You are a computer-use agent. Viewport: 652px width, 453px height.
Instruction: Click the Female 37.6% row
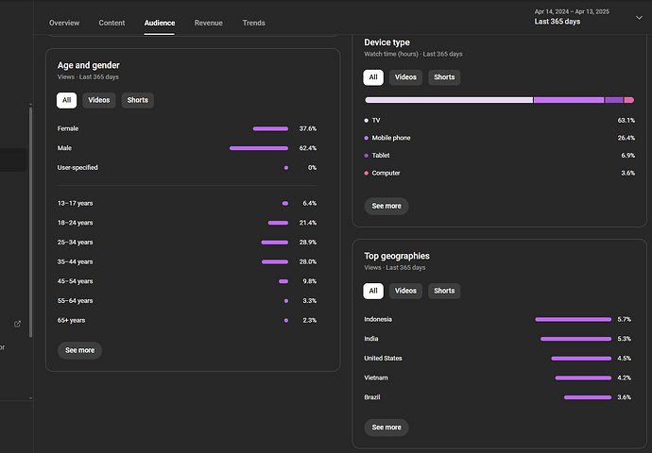point(187,128)
